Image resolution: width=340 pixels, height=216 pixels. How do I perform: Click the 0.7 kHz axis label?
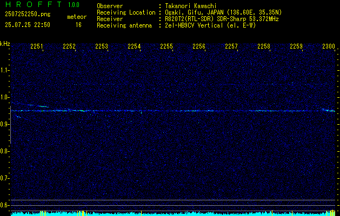4,179
